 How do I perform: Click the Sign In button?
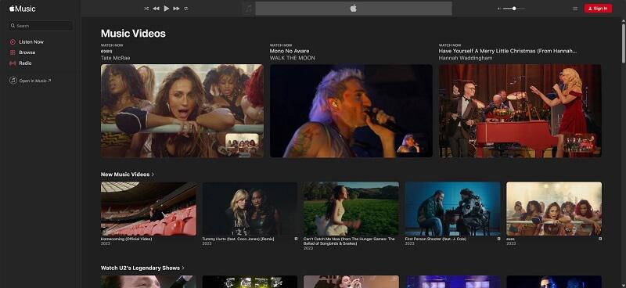(598, 9)
